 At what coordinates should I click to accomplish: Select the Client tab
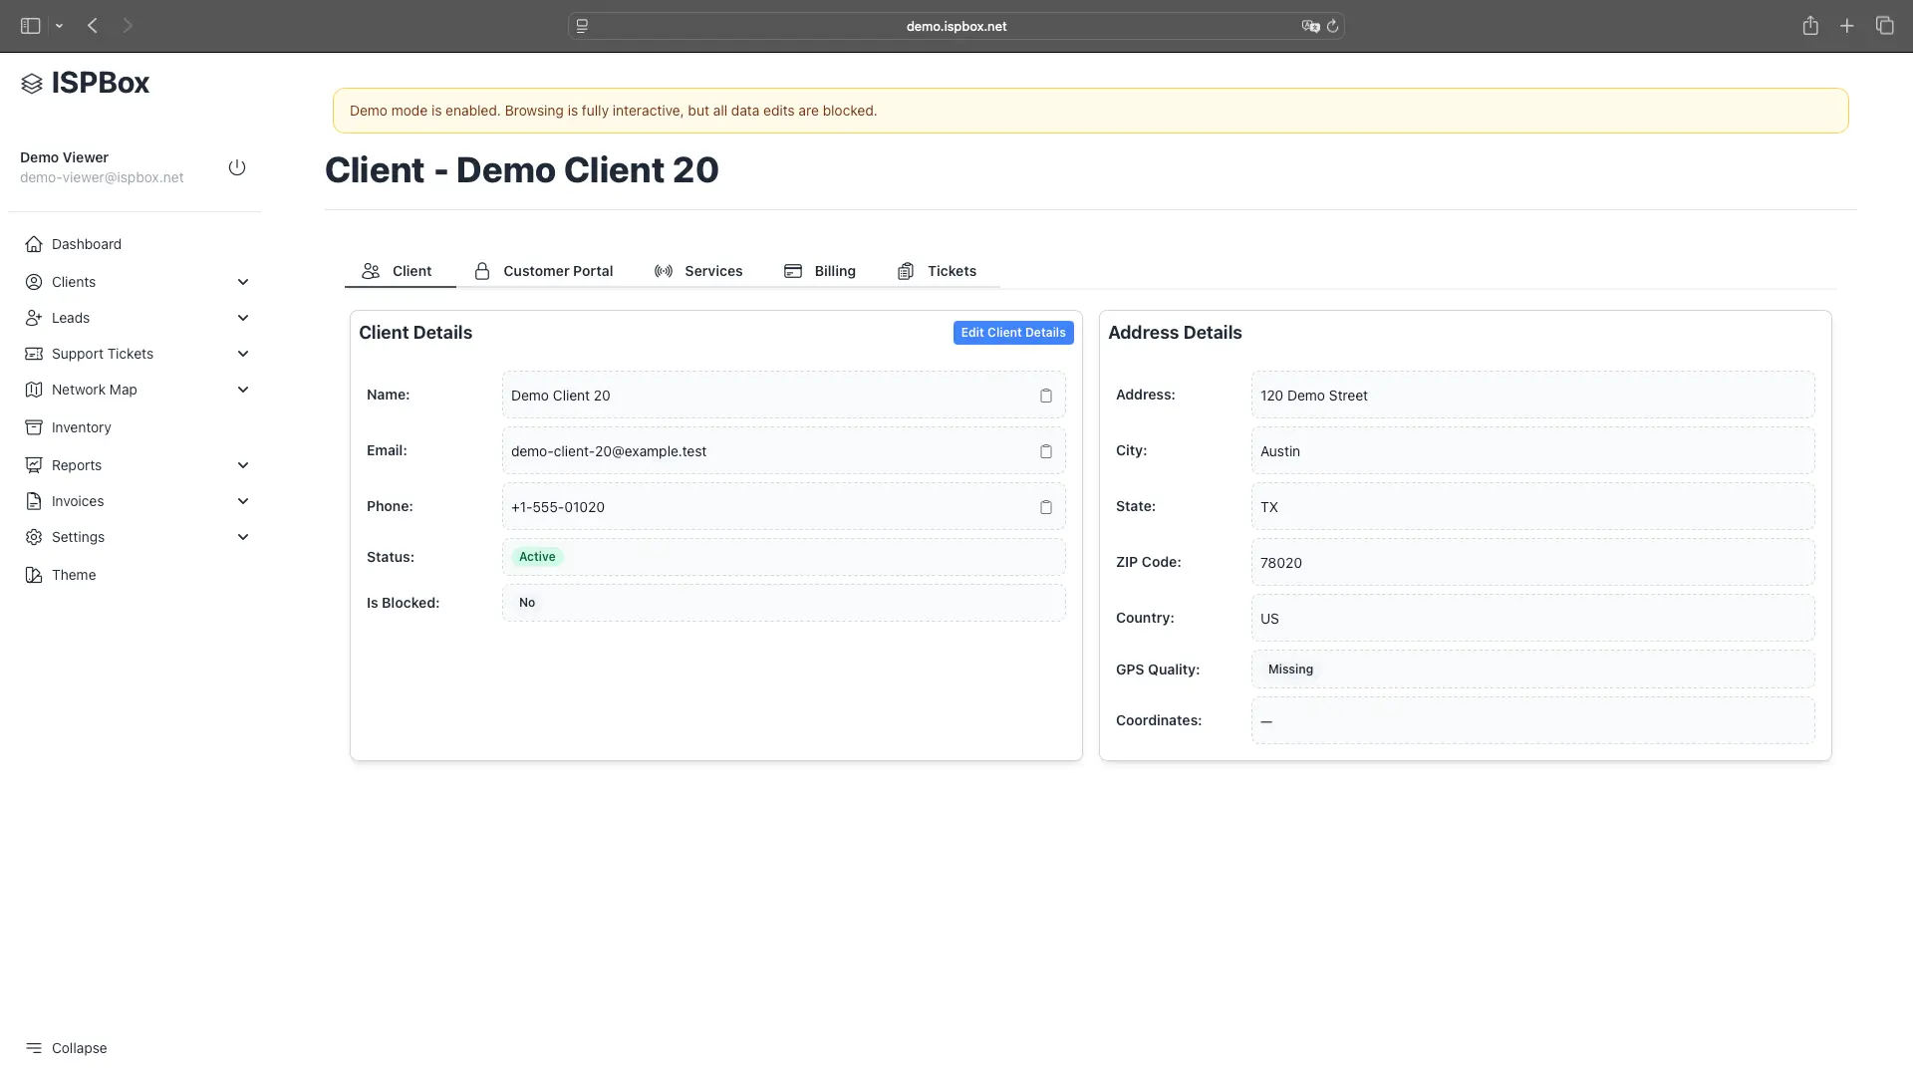[400, 271]
